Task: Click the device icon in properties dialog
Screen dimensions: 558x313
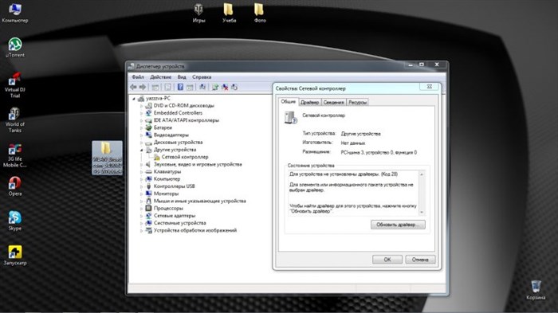Action: click(290, 117)
